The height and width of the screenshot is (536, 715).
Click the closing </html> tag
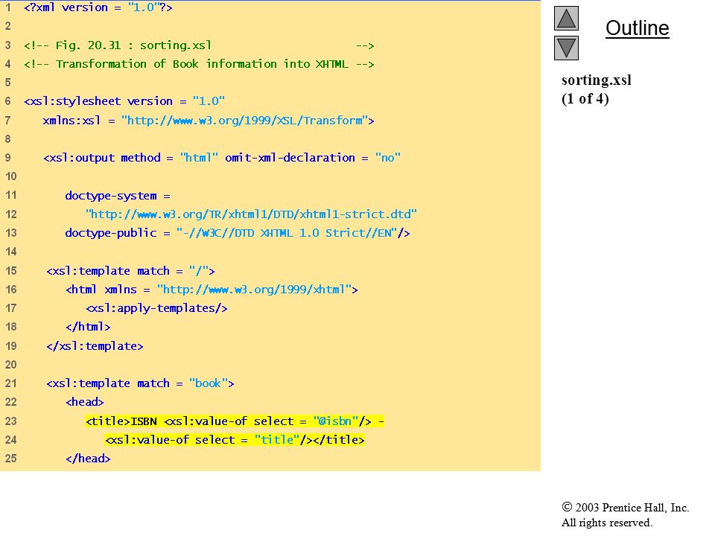(x=88, y=328)
